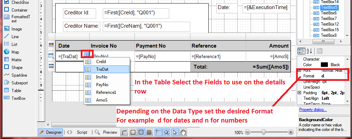Viewport: 352px width, 139px height.
Task: Zoom out with minus button
Action: (247, 132)
